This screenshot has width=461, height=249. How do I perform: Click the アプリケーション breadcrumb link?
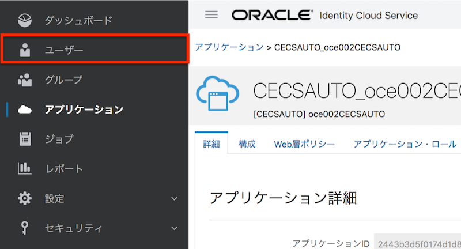229,47
